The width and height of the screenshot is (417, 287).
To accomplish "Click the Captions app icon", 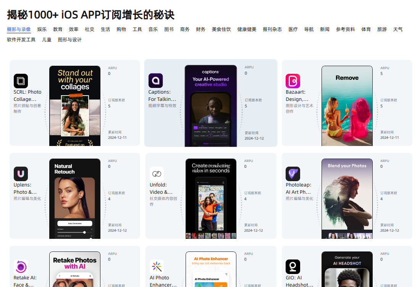I will coord(155,81).
